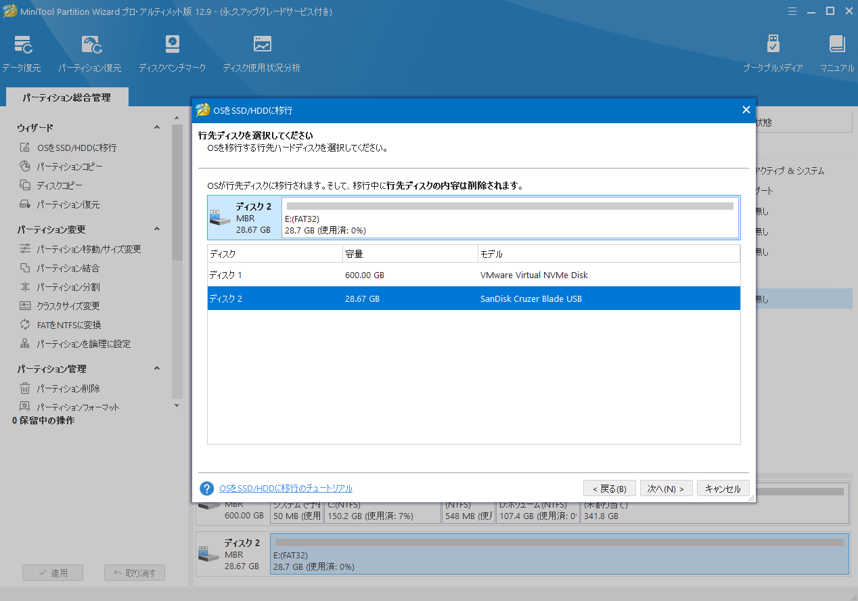This screenshot has width=858, height=601.
Task: Click the hamburger menu icon in title bar
Action: [x=792, y=12]
